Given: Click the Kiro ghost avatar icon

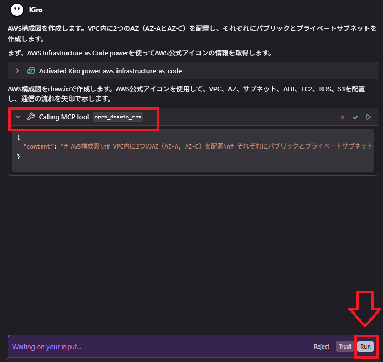Looking at the screenshot, I should tap(18, 9).
